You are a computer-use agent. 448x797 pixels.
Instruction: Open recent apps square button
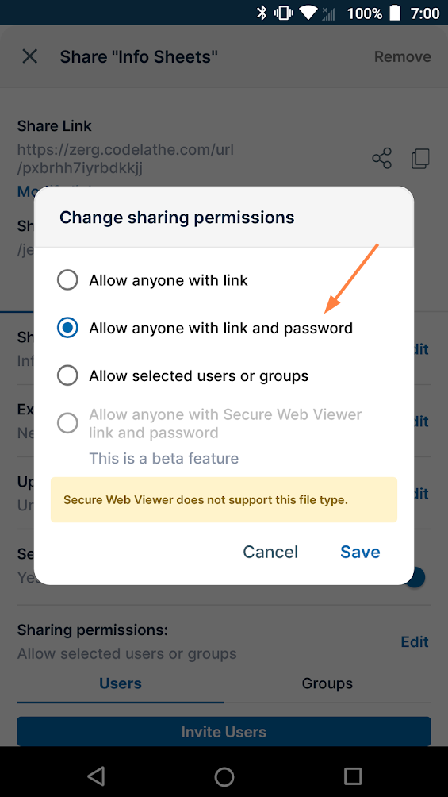[x=353, y=776]
